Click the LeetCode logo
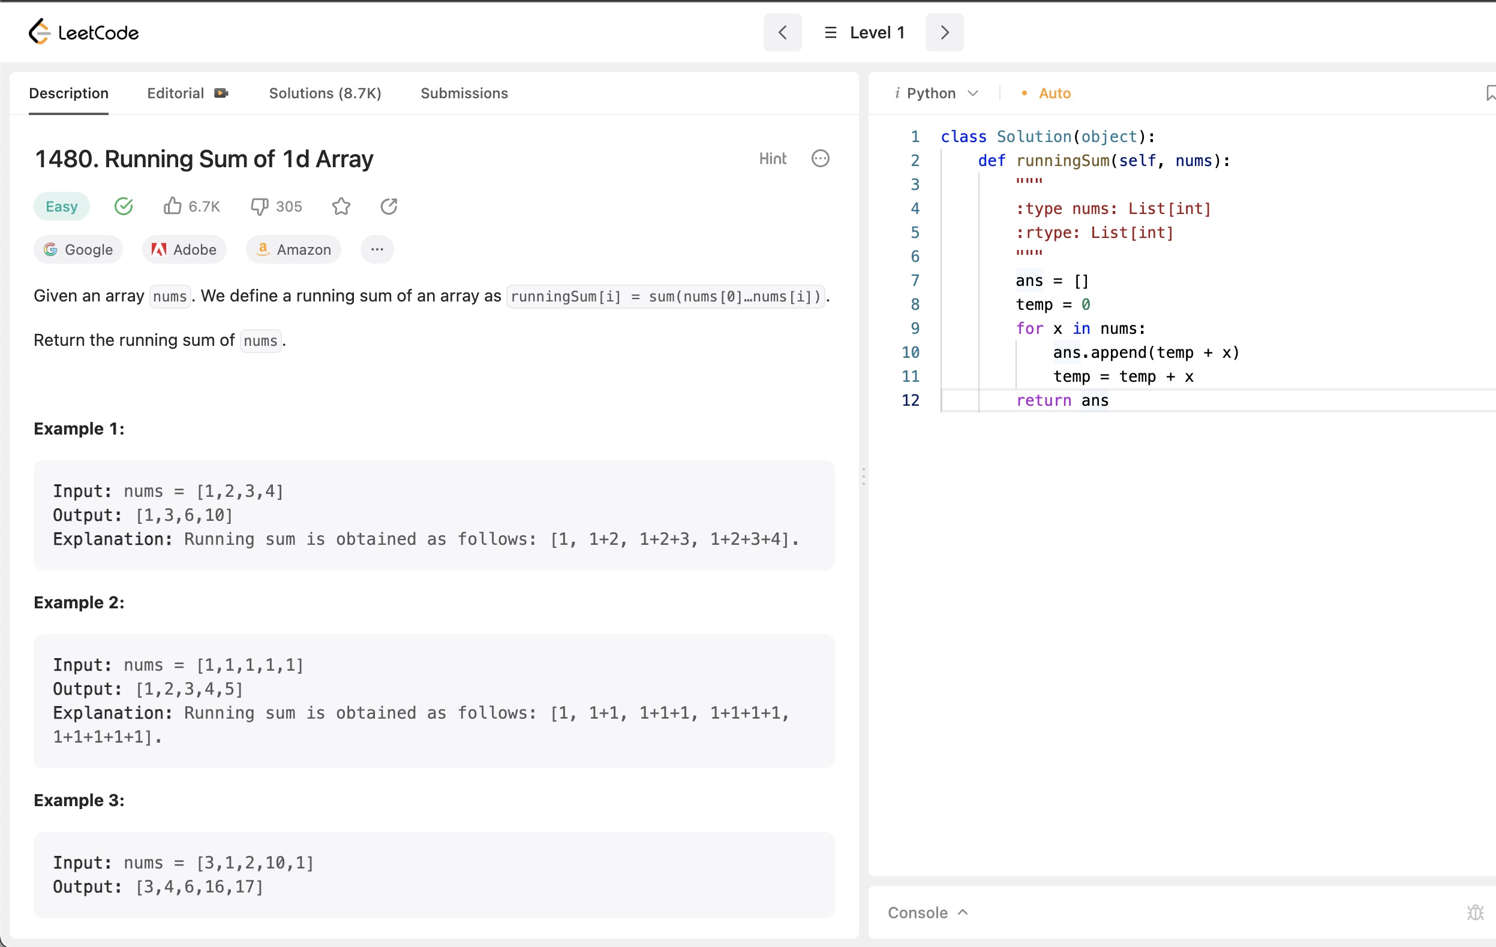 (x=83, y=32)
